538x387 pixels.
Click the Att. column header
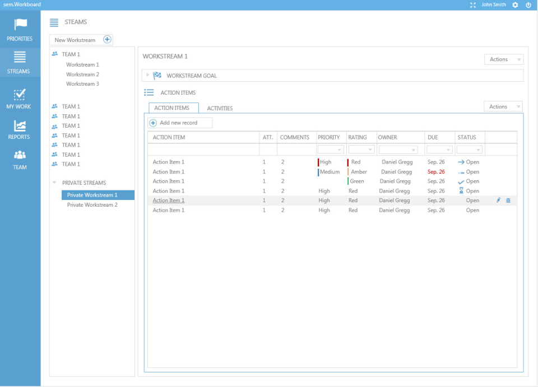click(x=268, y=137)
